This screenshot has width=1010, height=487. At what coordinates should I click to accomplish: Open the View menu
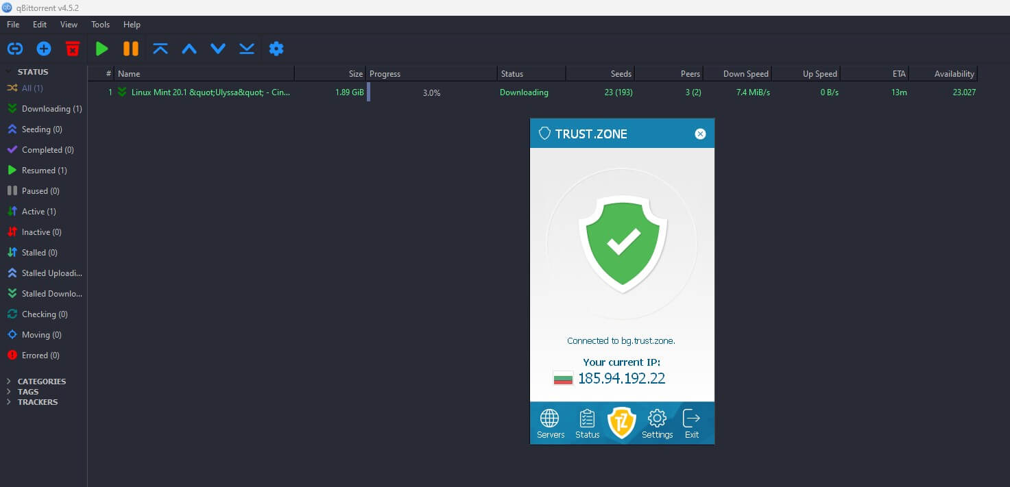(x=69, y=25)
